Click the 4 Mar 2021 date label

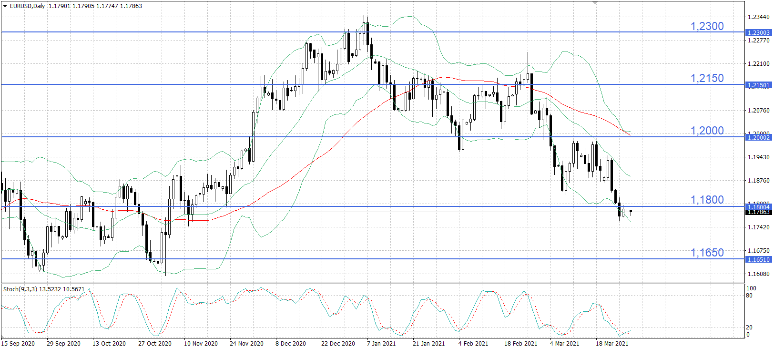click(565, 343)
